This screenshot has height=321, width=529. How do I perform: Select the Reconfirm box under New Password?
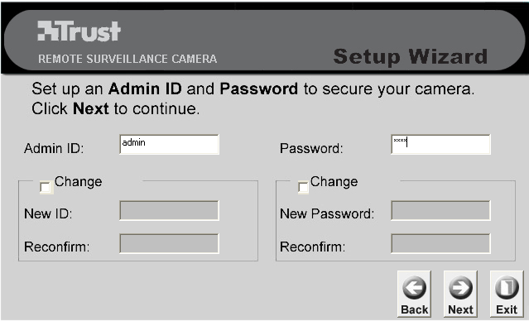(440, 244)
